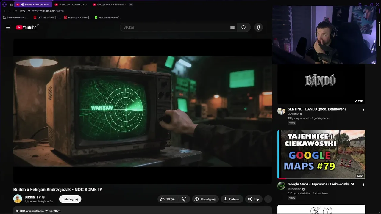Click the 2,44 mln subskrybentów text
The height and width of the screenshot is (214, 381).
[x=39, y=202]
